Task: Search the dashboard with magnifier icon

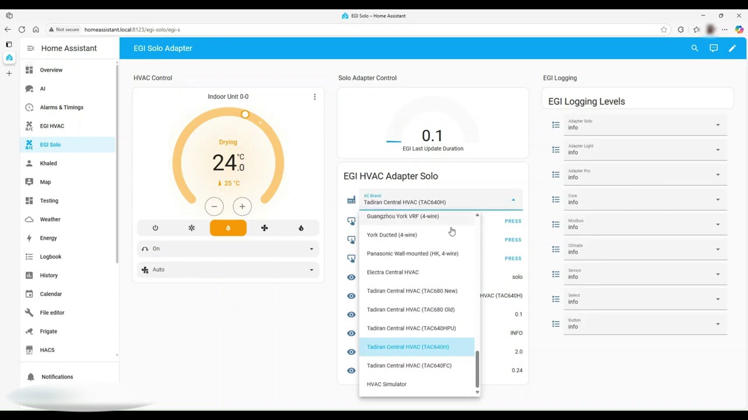Action: click(x=695, y=48)
